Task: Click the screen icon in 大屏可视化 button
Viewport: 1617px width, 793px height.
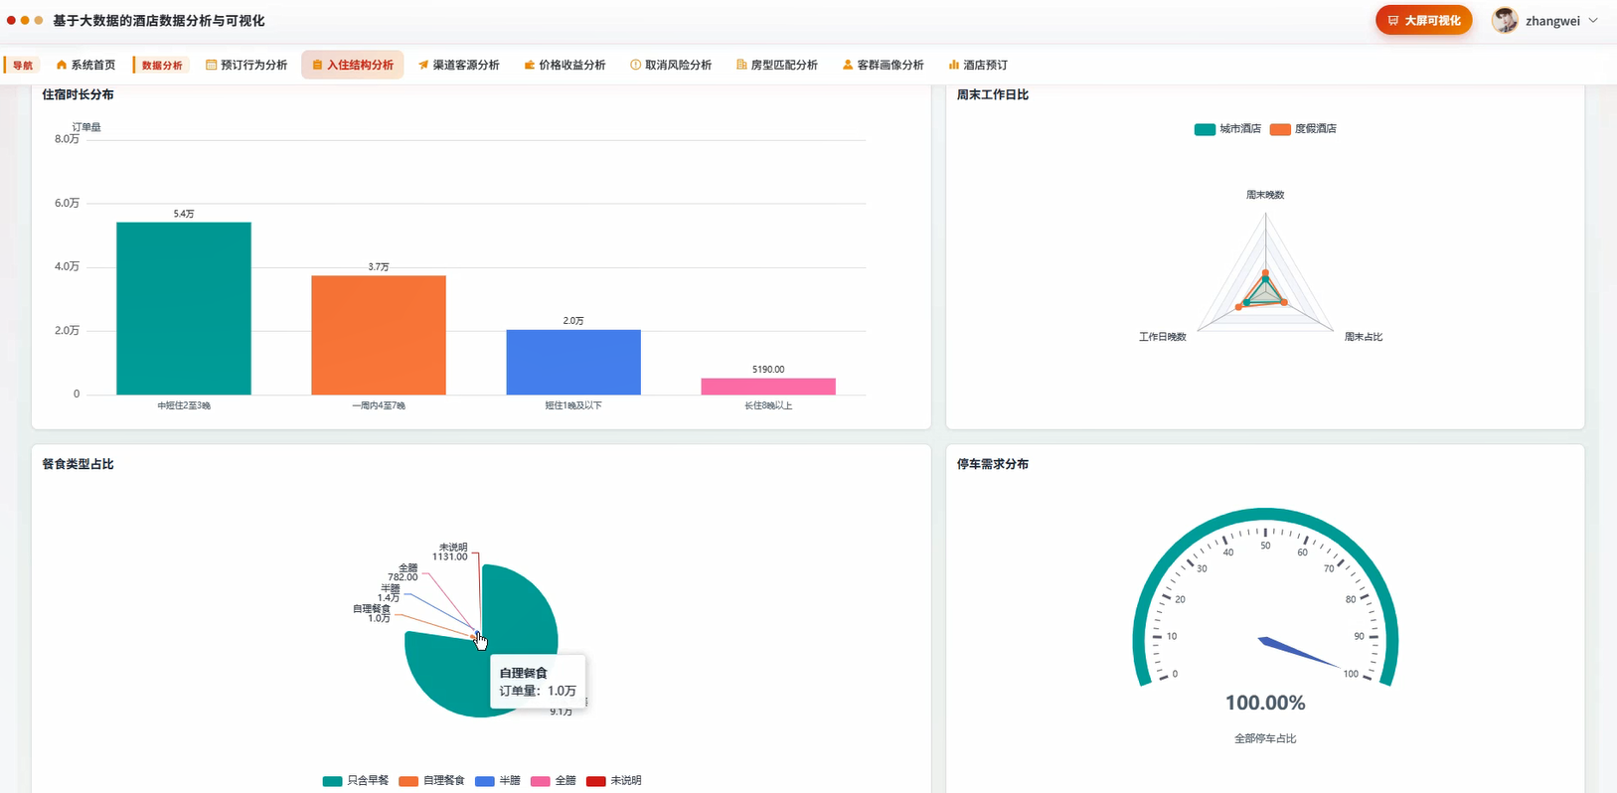Action: pyautogui.click(x=1393, y=20)
